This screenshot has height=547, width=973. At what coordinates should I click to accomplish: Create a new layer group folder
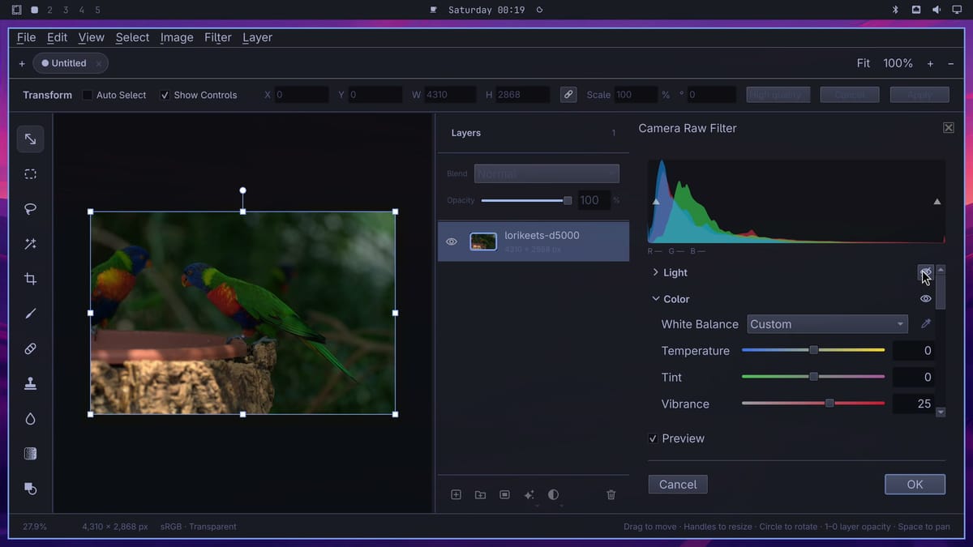(480, 494)
